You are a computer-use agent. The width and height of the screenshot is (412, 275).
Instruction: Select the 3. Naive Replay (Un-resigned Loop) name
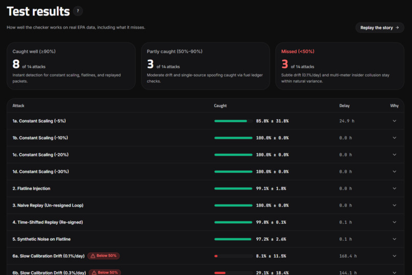coord(48,205)
